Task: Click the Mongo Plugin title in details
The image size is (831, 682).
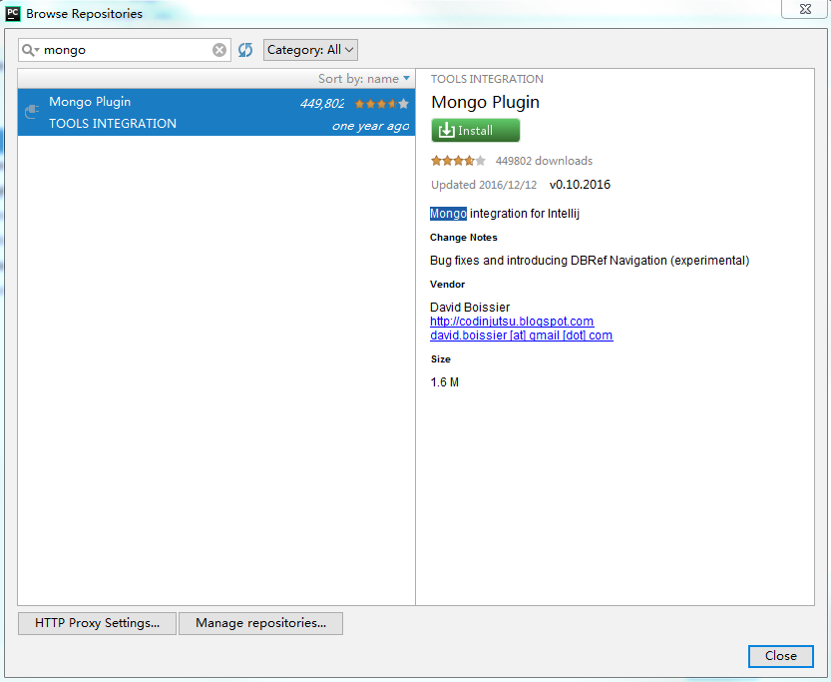Action: pos(485,102)
